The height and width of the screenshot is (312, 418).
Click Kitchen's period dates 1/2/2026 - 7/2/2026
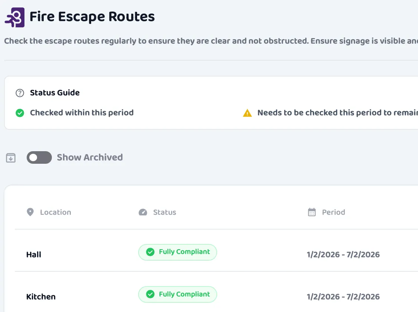(343, 296)
